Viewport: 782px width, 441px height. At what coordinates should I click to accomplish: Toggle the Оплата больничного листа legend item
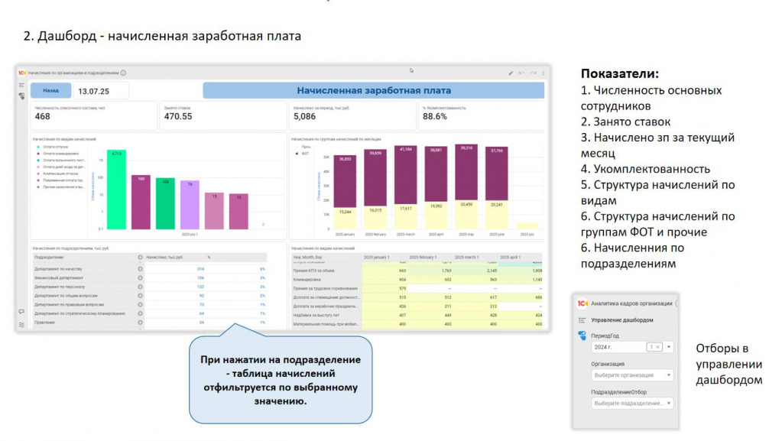(x=61, y=161)
